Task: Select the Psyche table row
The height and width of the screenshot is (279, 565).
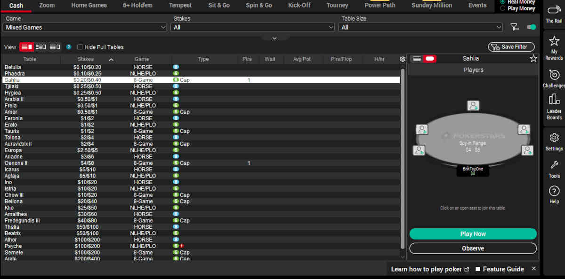Action: (x=201, y=246)
